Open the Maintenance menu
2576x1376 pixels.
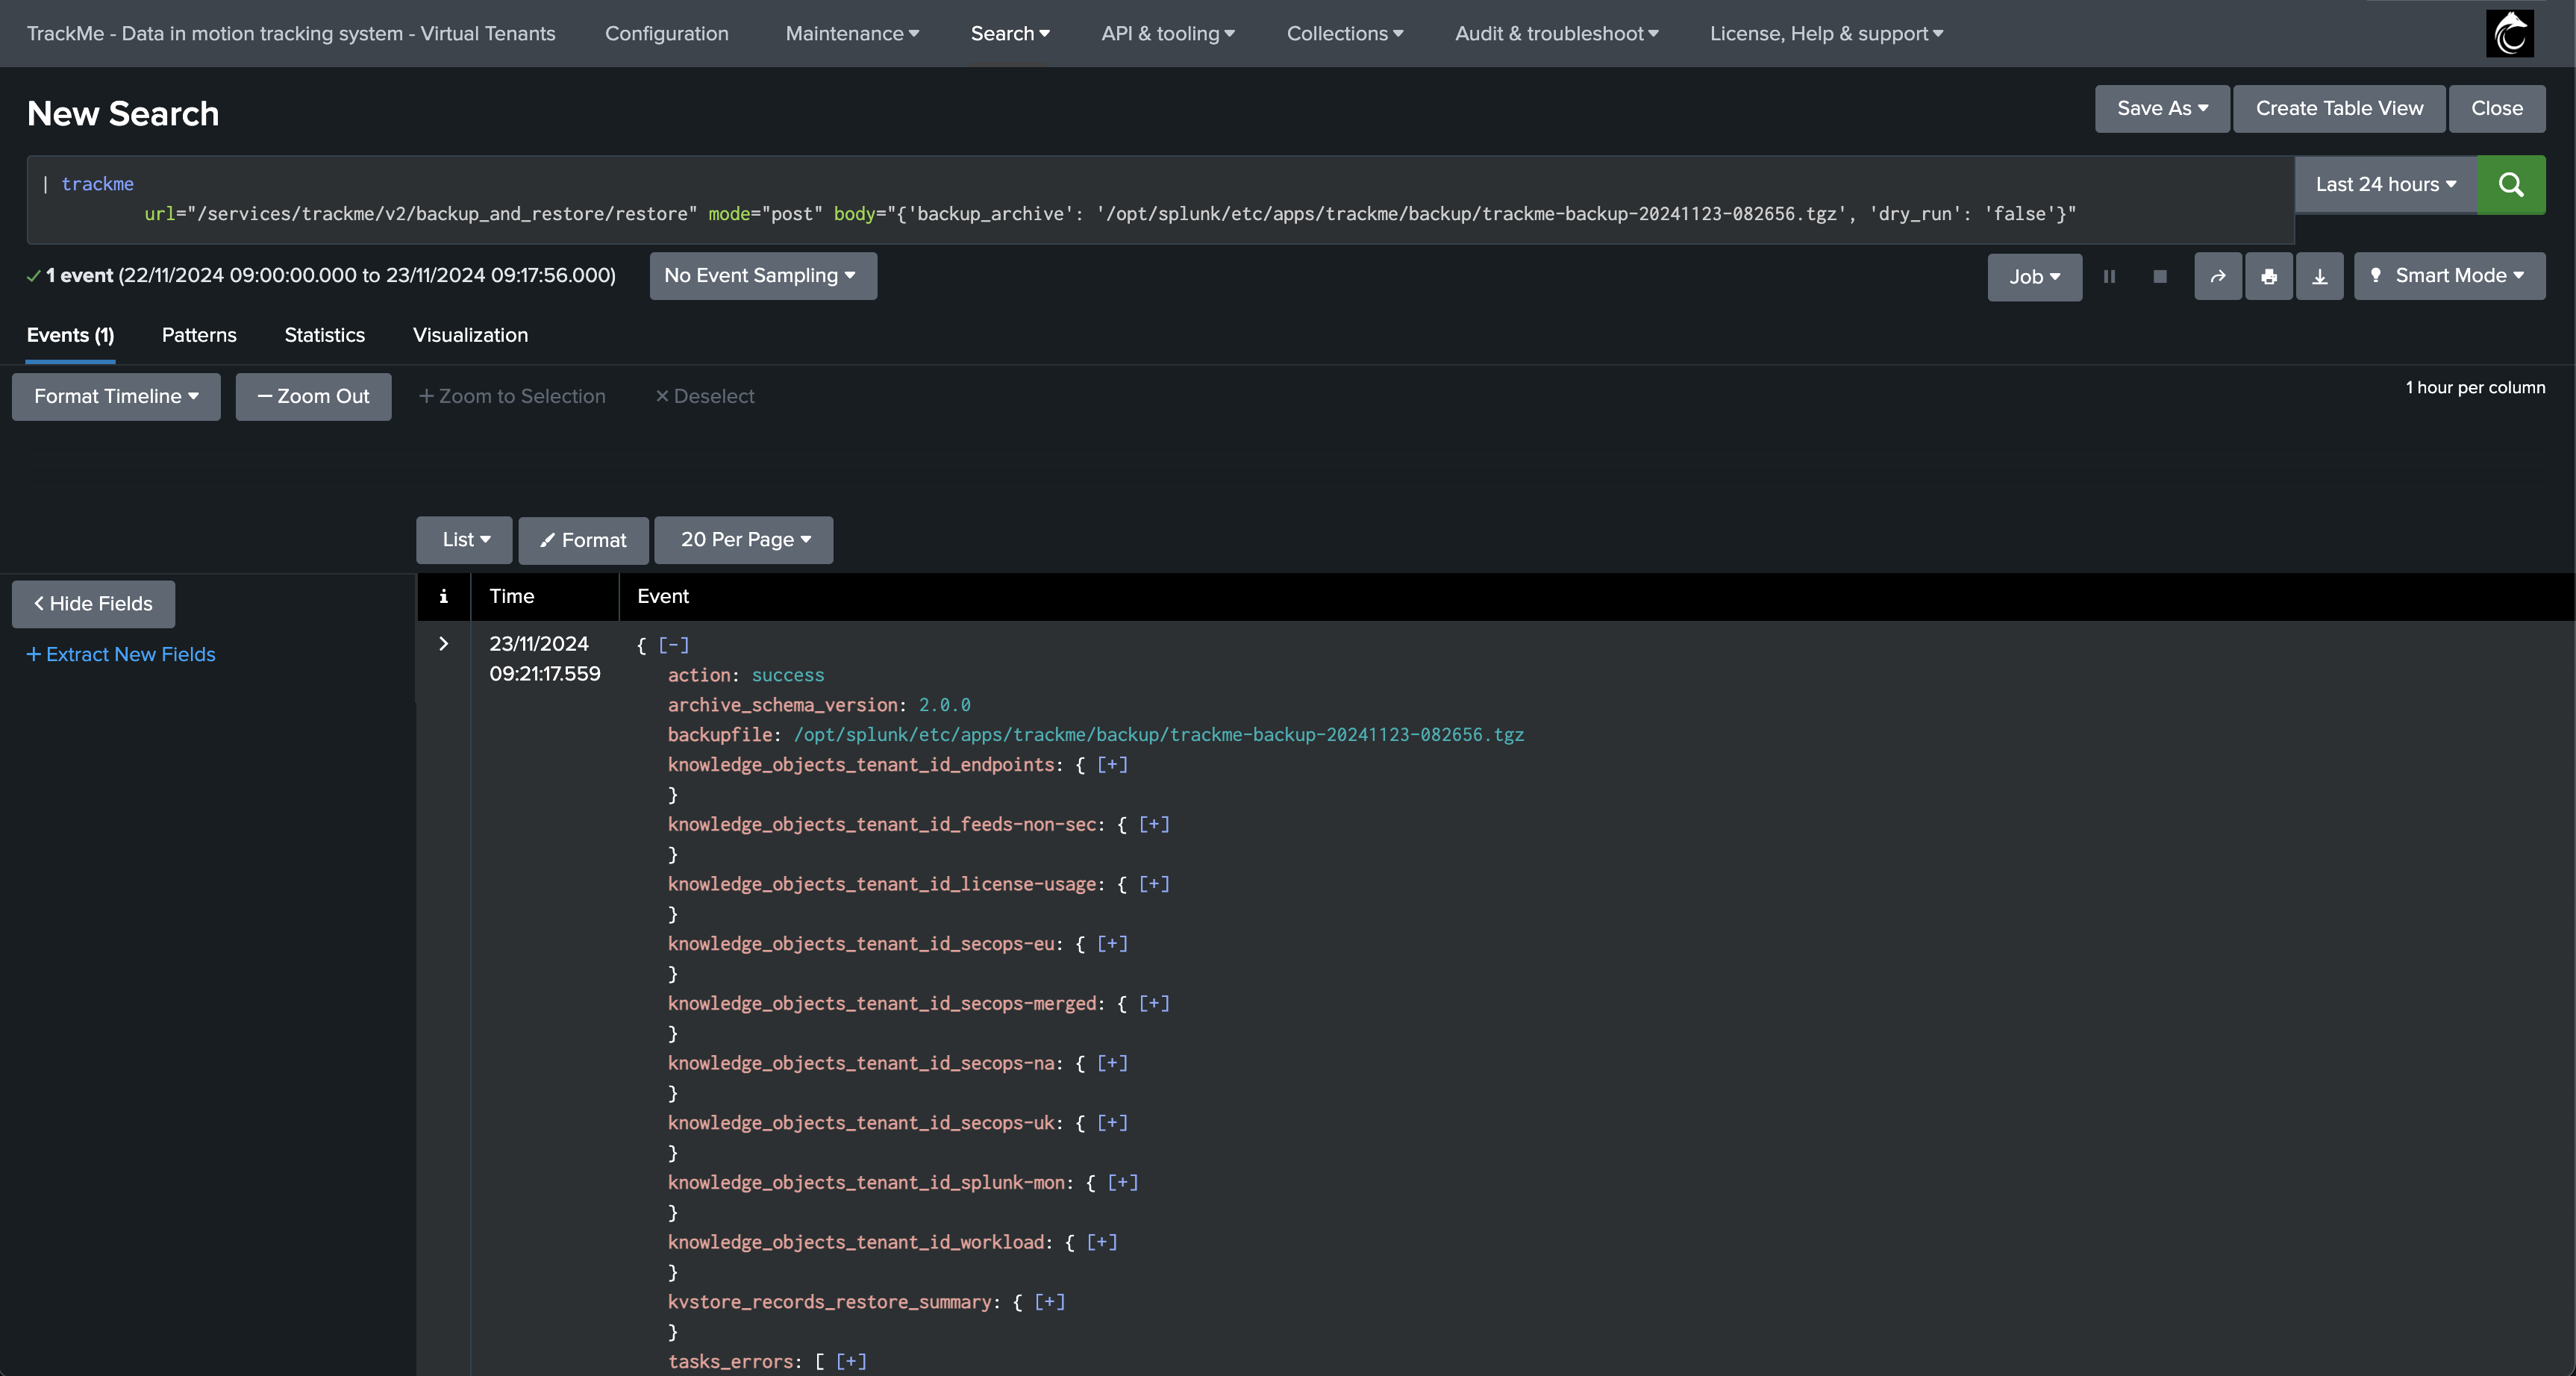point(851,34)
